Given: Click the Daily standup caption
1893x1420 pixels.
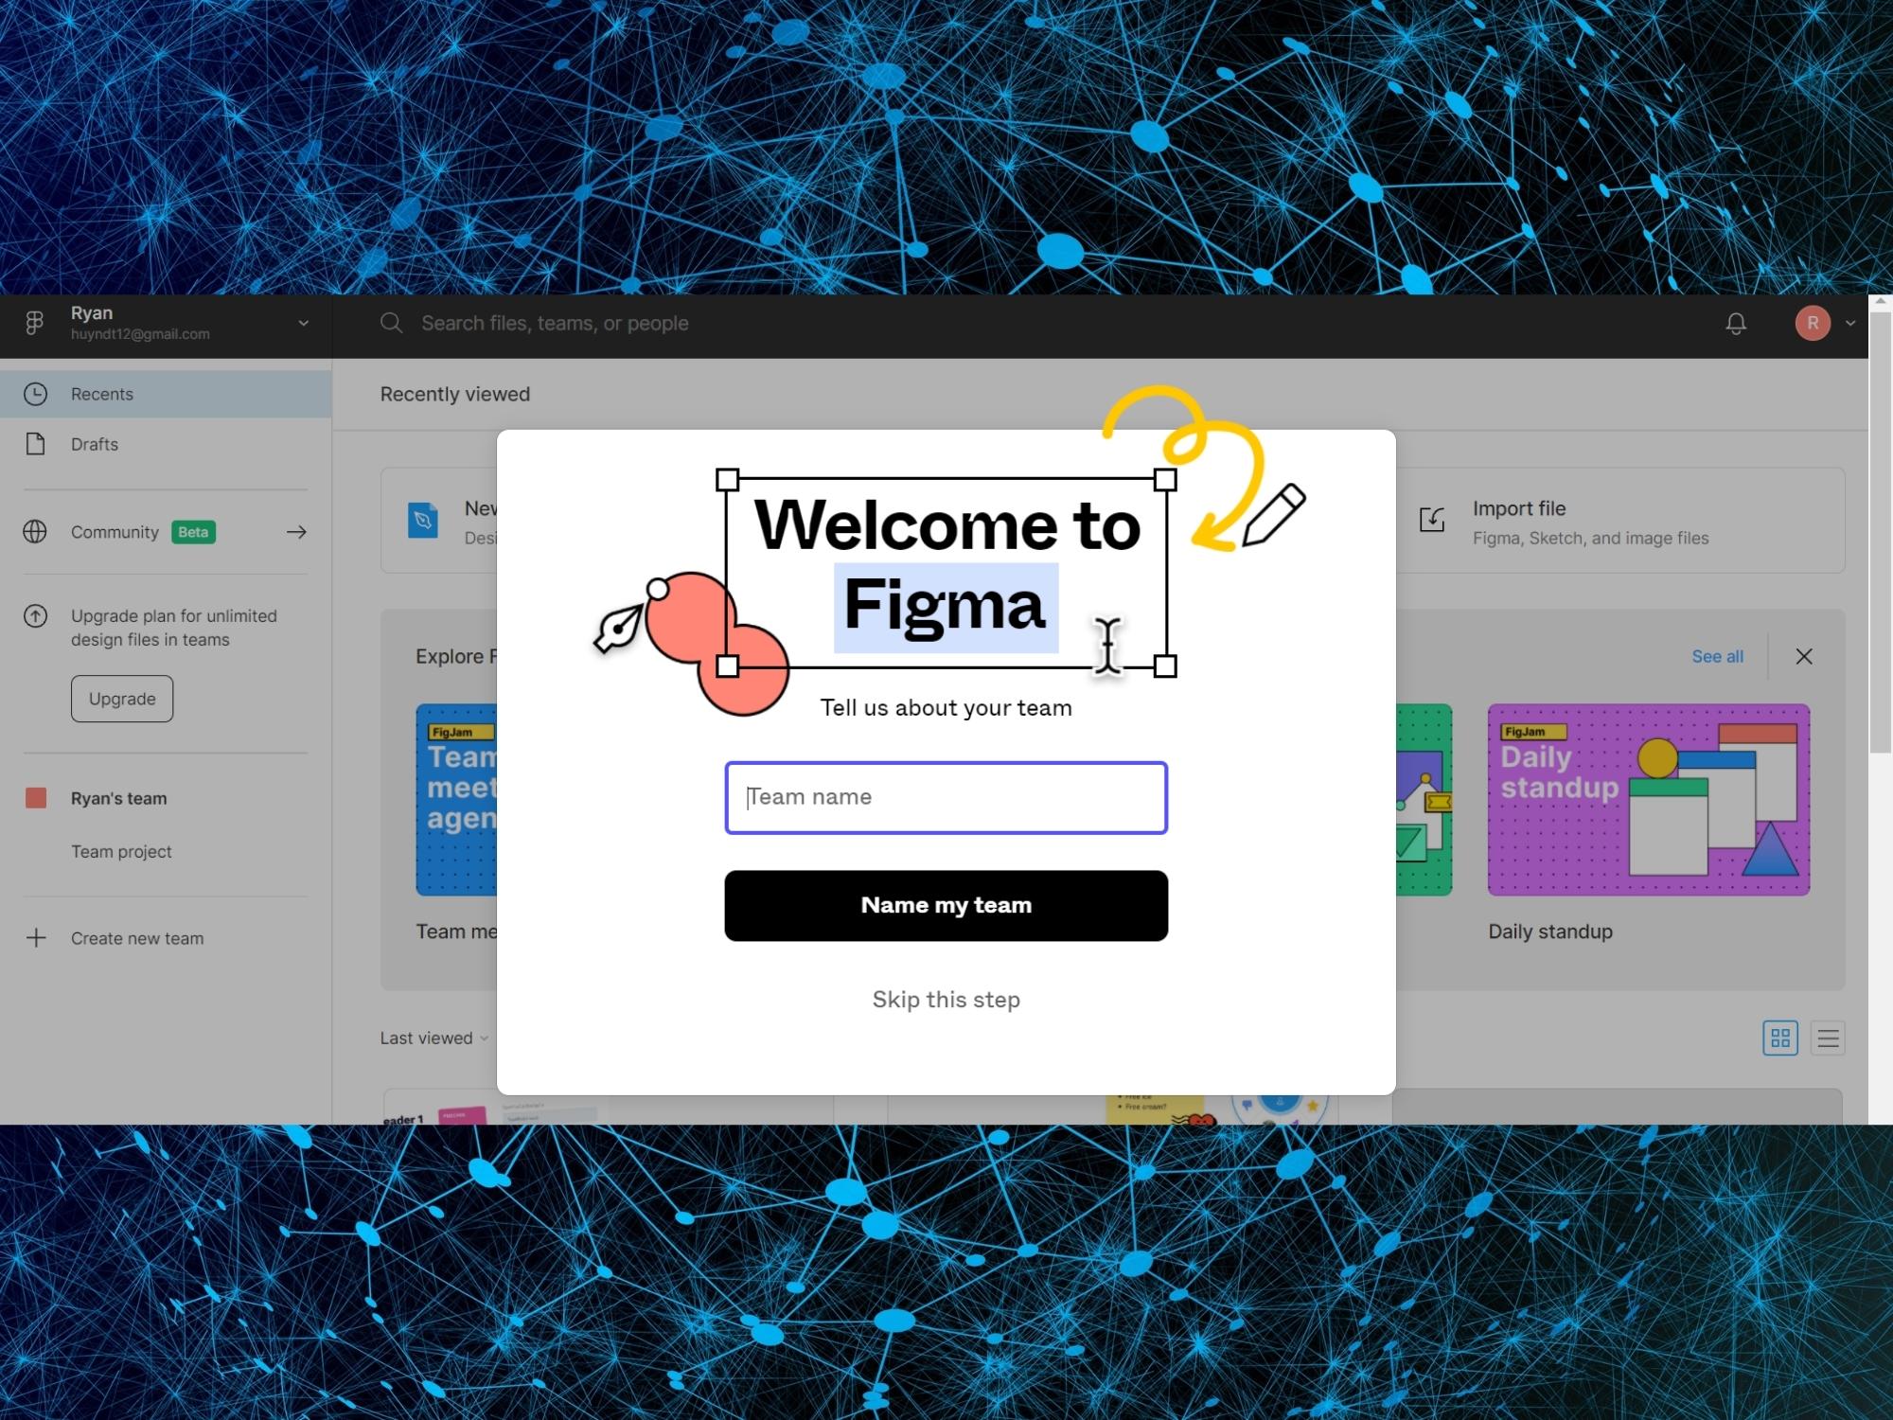Looking at the screenshot, I should pyautogui.click(x=1550, y=932).
